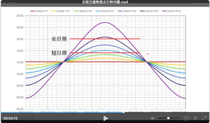Image resolution: width=210 pixels, height=123 pixels.
Task: Click the 短日照 label on the chart
Action: (x=59, y=53)
